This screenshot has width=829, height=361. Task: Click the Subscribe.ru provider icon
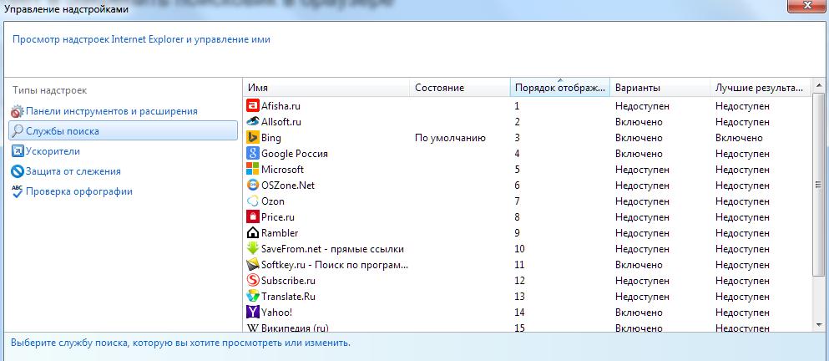(253, 281)
